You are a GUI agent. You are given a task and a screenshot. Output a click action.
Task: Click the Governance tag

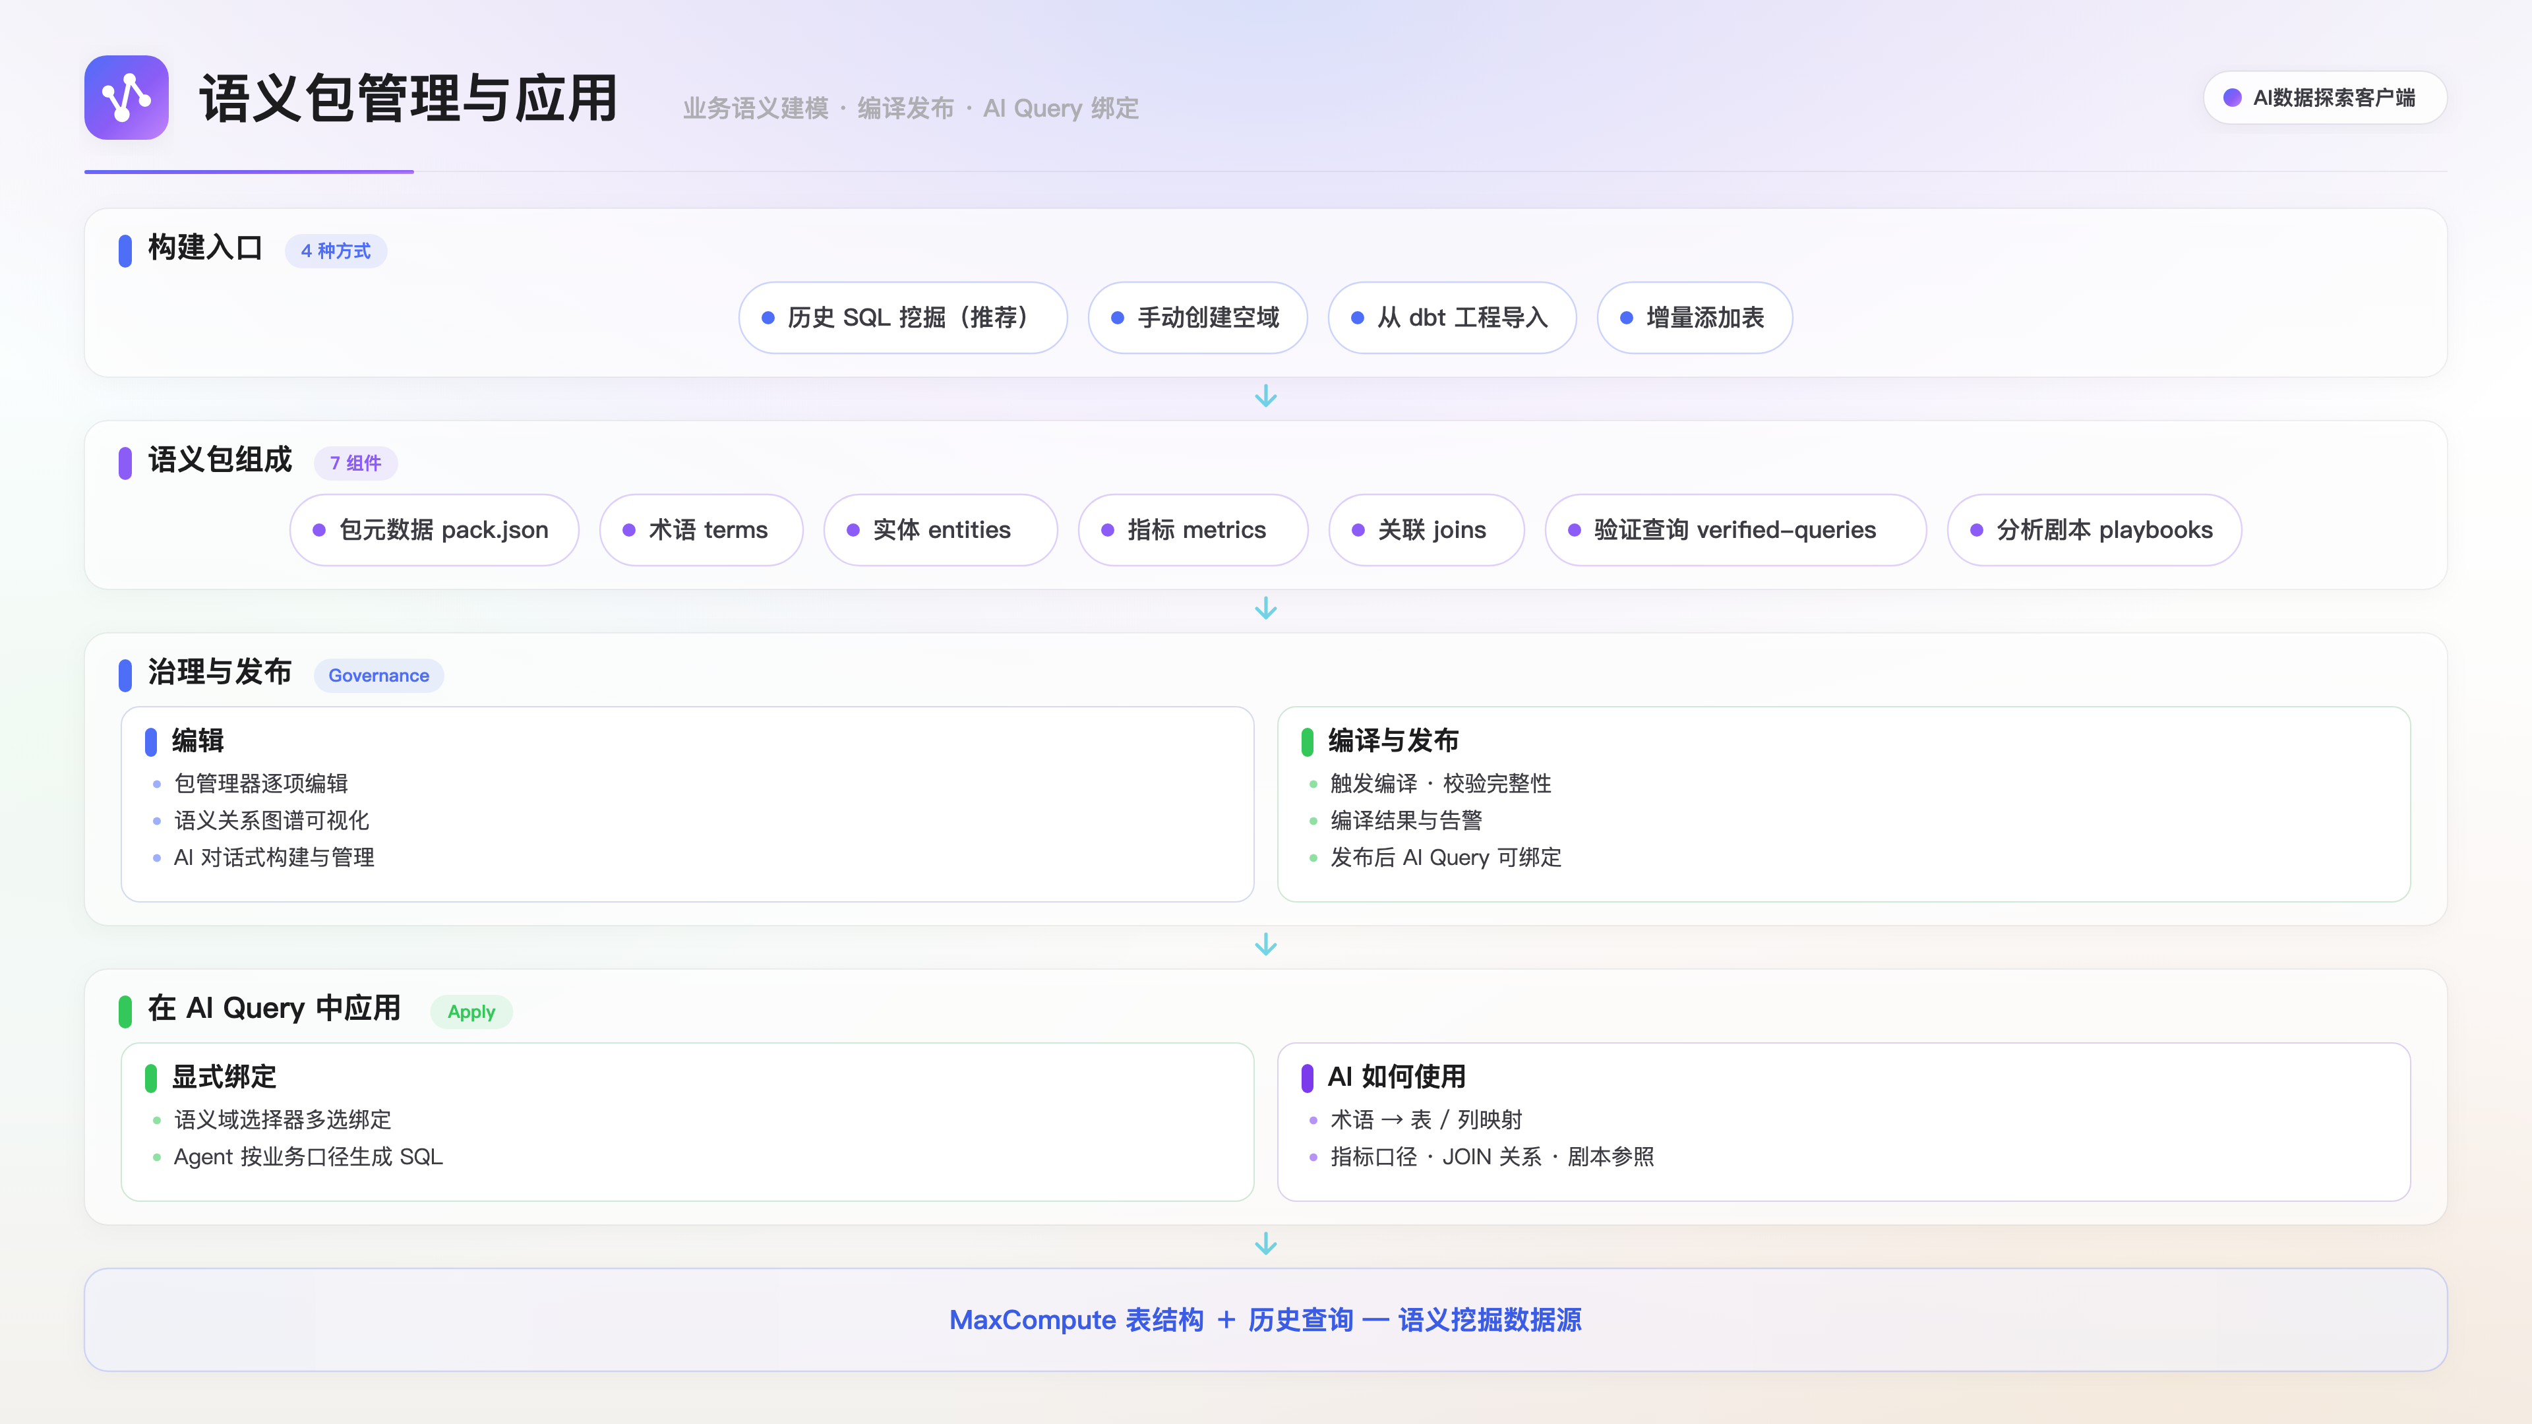[x=378, y=675]
